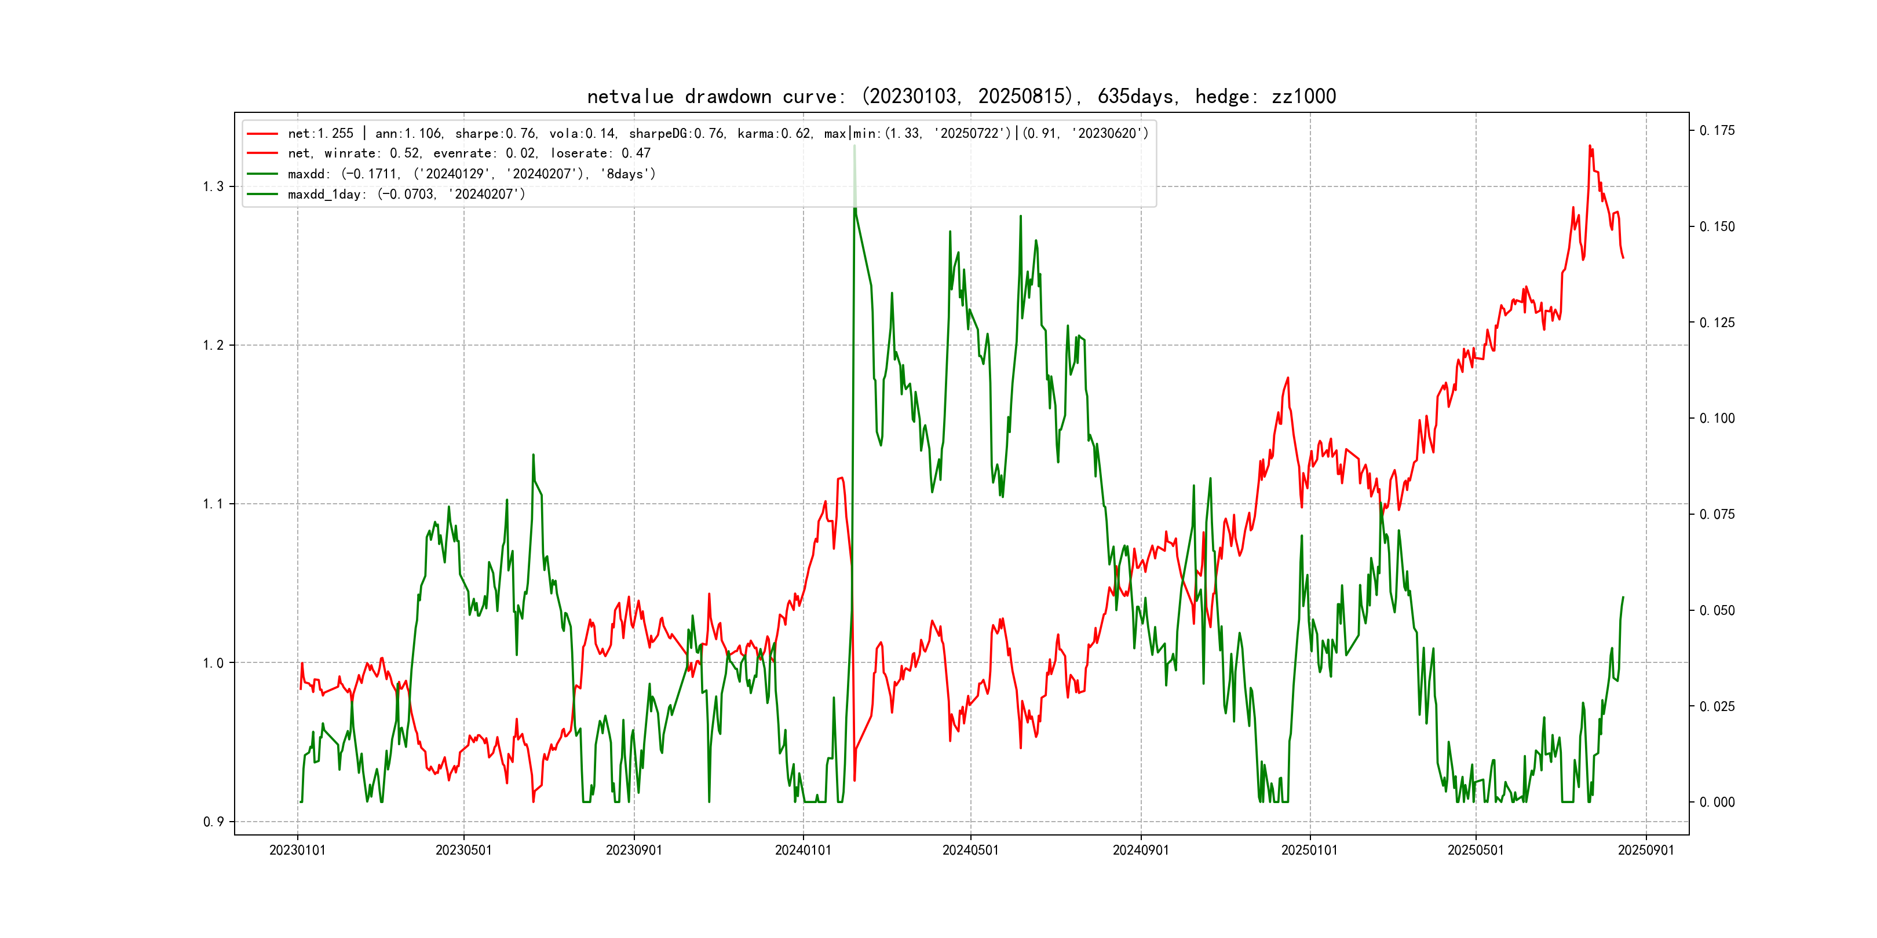This screenshot has width=1877, height=938.
Task: Click the 20230901 x-axis date label
Action: (x=634, y=851)
